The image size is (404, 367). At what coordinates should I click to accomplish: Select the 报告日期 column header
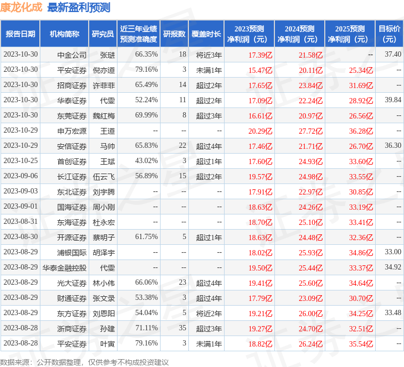[x=20, y=34]
